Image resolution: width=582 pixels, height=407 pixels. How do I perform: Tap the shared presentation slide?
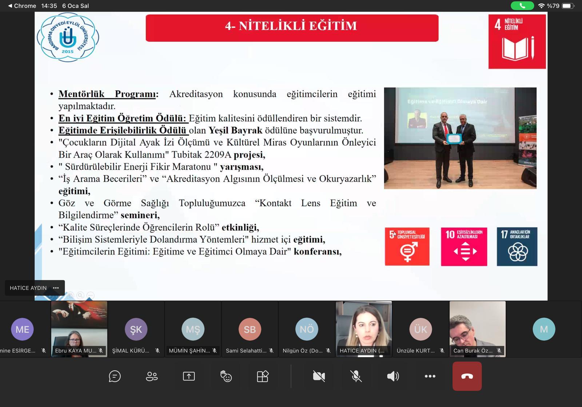tap(291, 156)
